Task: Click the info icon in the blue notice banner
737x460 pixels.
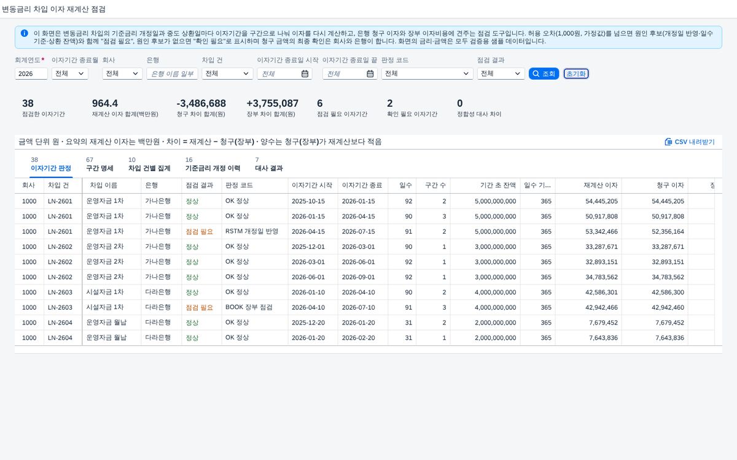Action: click(24, 33)
